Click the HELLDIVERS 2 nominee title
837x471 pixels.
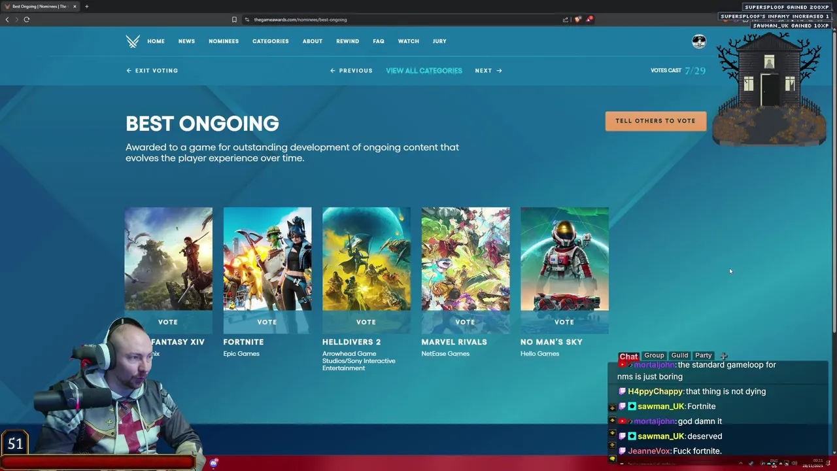(351, 342)
